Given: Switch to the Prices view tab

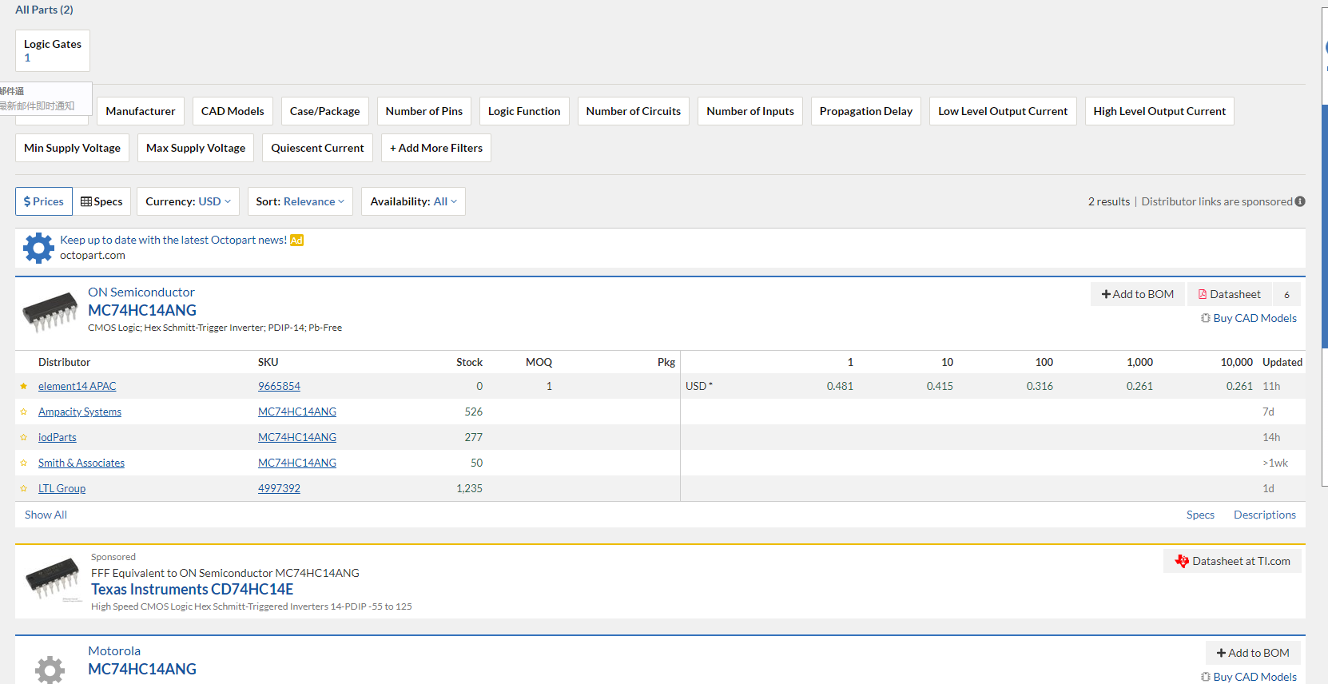Looking at the screenshot, I should pos(44,201).
